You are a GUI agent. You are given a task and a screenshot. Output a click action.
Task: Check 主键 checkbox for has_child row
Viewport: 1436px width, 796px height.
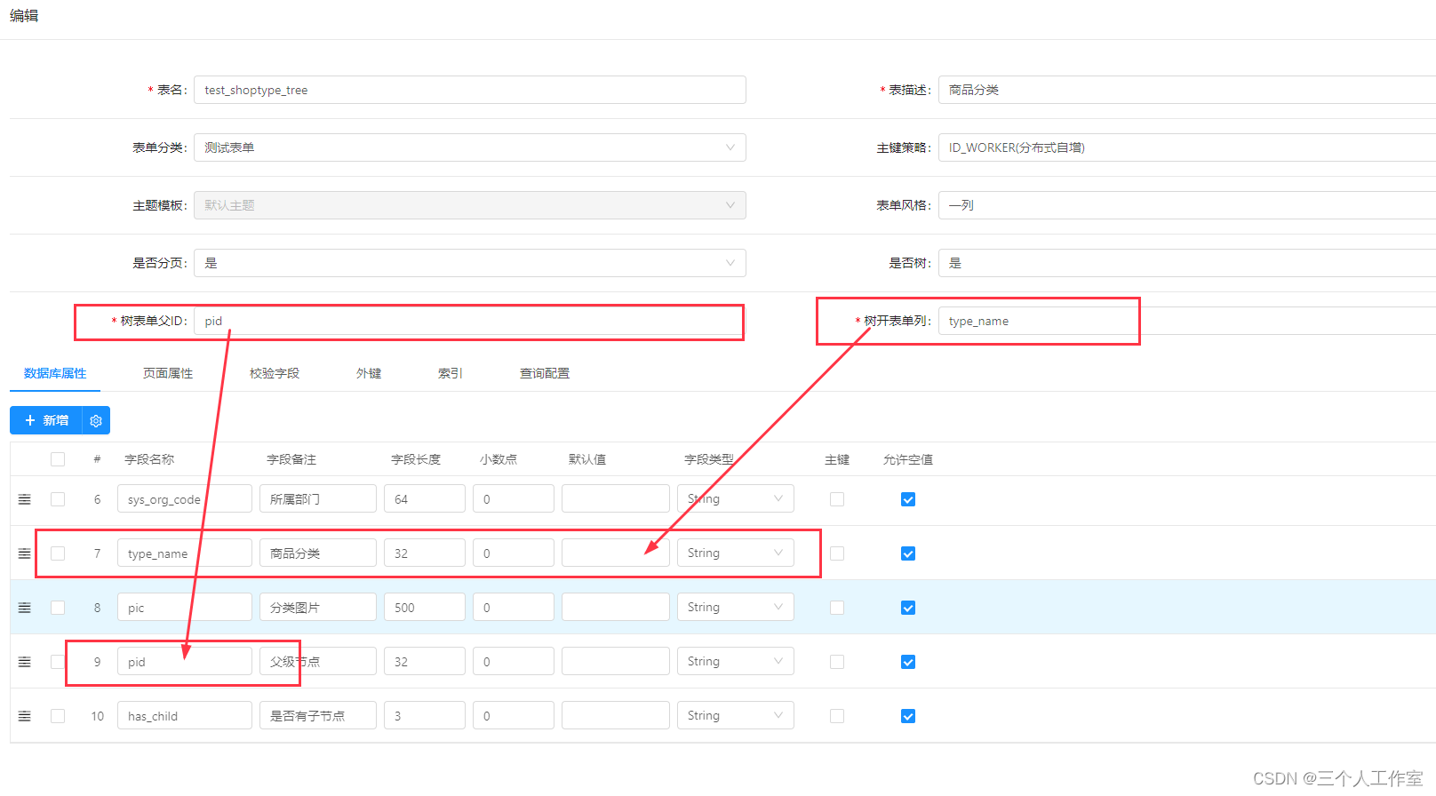837,716
